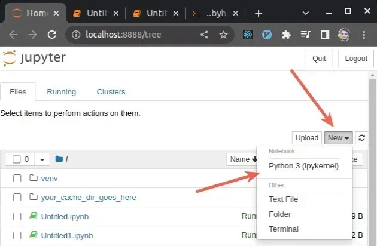Viewport: 377px width, 246px height.
Task: Click the refresh notebook list icon
Action: coord(361,138)
